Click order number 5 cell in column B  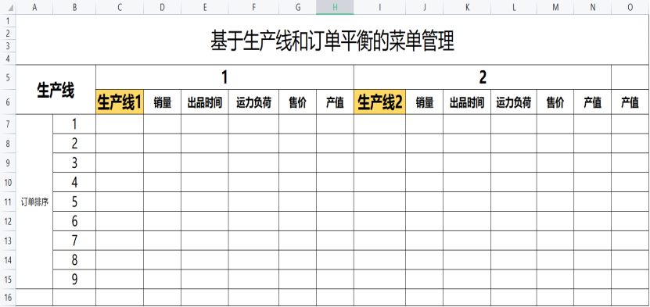click(x=74, y=202)
